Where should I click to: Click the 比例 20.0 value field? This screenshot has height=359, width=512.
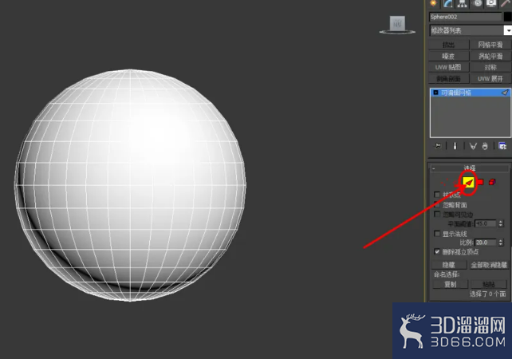[486, 243]
